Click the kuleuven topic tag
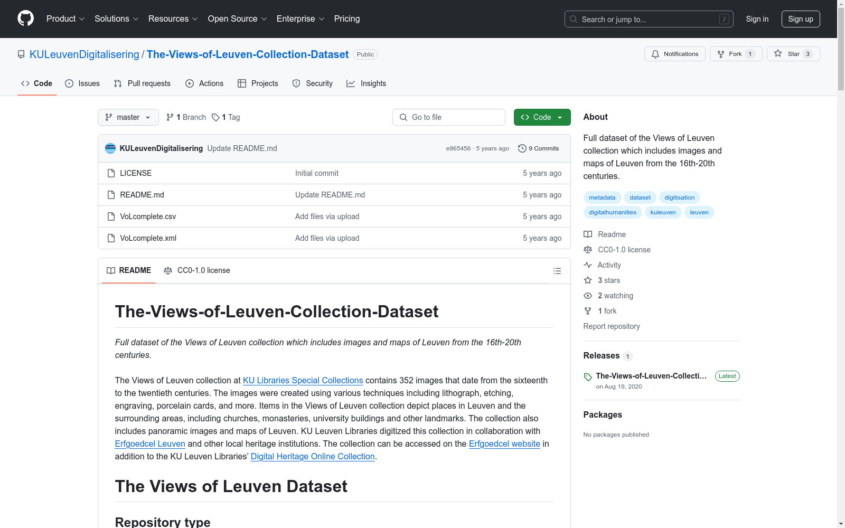 click(x=663, y=212)
